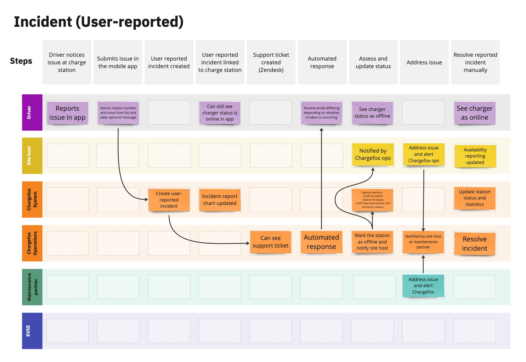Click step 'User reported incident linked to charge station'

(220, 62)
